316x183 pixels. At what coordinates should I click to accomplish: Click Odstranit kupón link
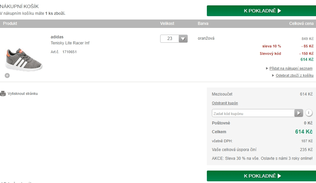pyautogui.click(x=225, y=103)
